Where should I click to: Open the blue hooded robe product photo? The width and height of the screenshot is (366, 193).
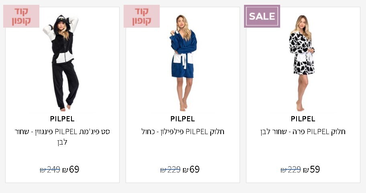tap(183, 62)
